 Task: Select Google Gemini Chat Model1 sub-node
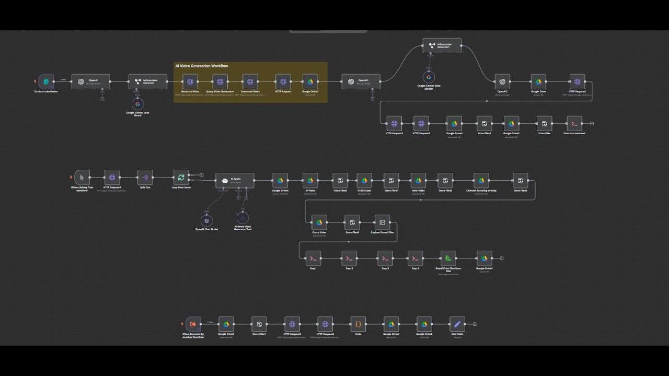pos(429,77)
